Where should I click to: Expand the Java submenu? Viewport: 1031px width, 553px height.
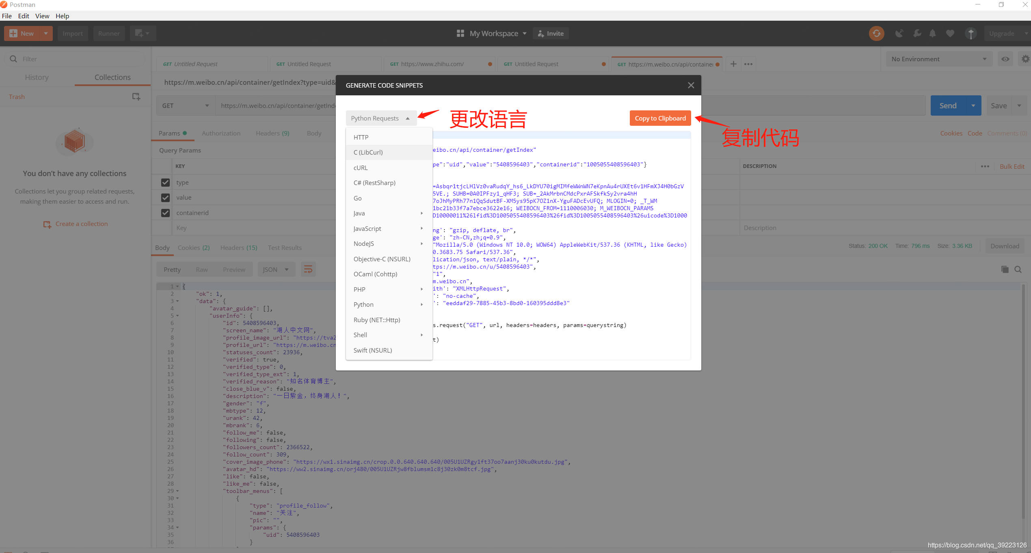click(389, 213)
